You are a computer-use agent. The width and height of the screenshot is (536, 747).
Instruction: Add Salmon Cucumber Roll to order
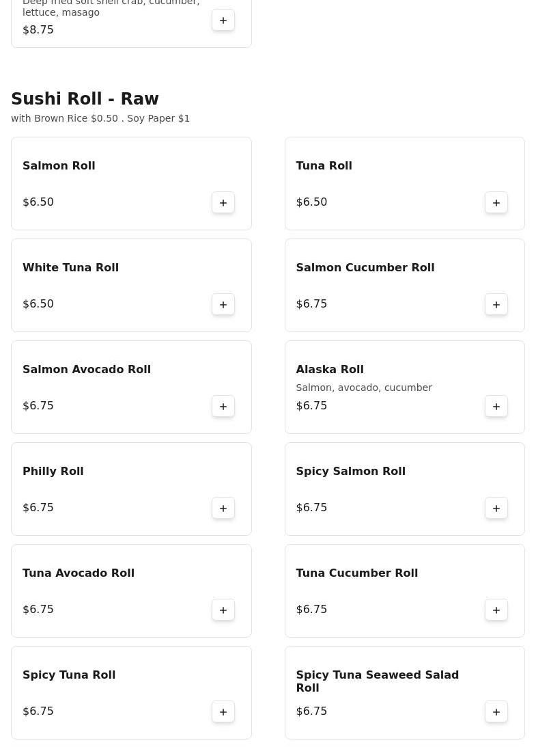click(496, 304)
